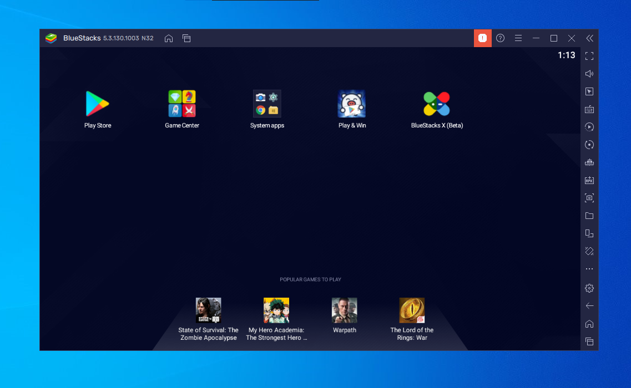
Task: Click the multi-instance manager icon in sidebar
Action: click(x=589, y=233)
